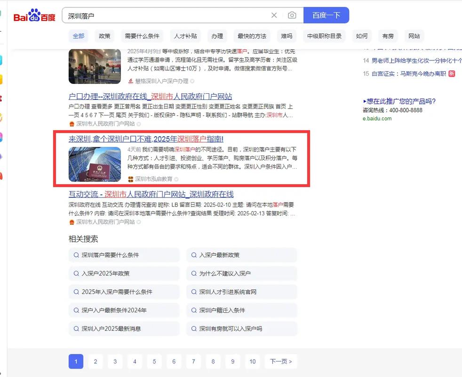This screenshot has height=377, width=462.
Task: Search related 深圳有房就可以入深户吗
Action: pos(242,329)
